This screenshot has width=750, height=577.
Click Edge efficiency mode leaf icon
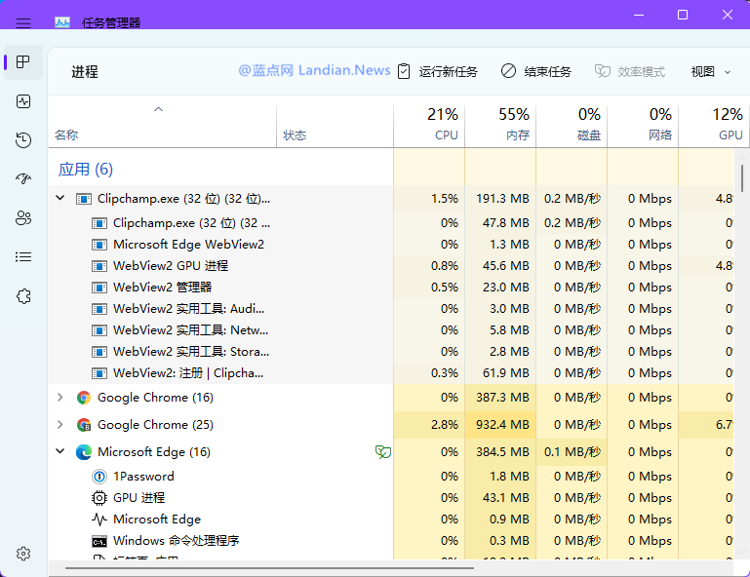coord(383,451)
